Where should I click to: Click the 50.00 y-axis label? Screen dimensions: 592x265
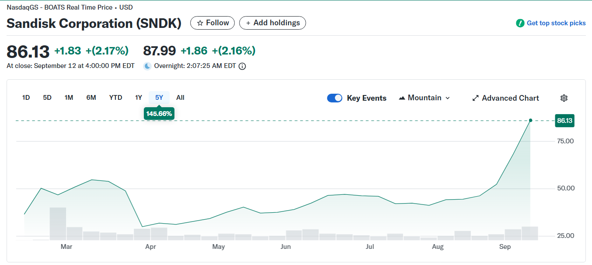[566, 188]
